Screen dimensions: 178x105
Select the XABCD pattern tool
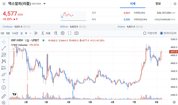click(4, 61)
